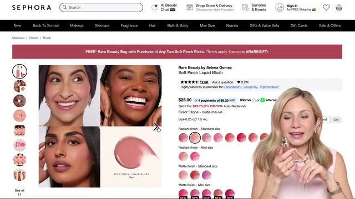The image size is (355, 199).
Task: Select third mauve Matte Standard swatch
Action: coord(206,175)
